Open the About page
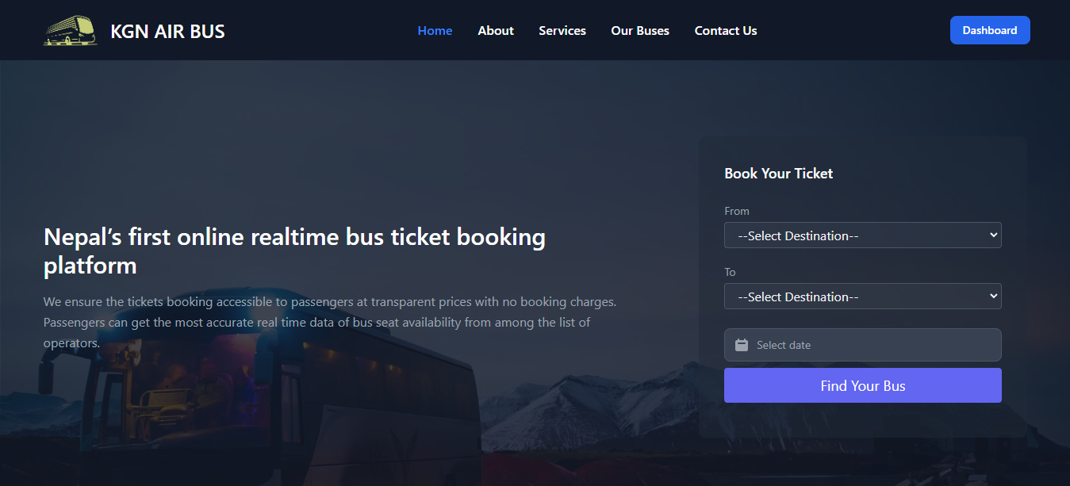 (496, 31)
